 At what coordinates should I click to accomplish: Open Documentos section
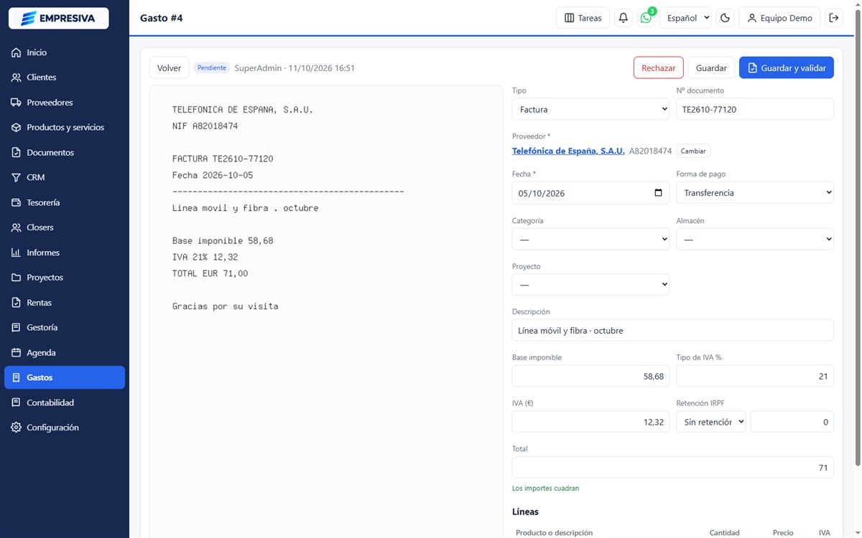click(65, 153)
